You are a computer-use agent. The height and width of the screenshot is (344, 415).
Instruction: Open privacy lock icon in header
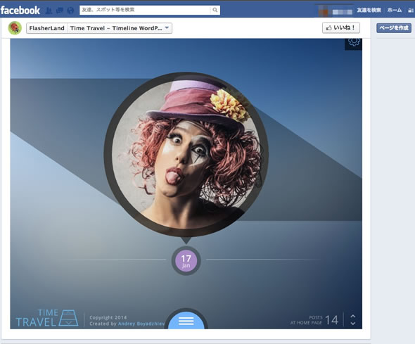tap(411, 11)
